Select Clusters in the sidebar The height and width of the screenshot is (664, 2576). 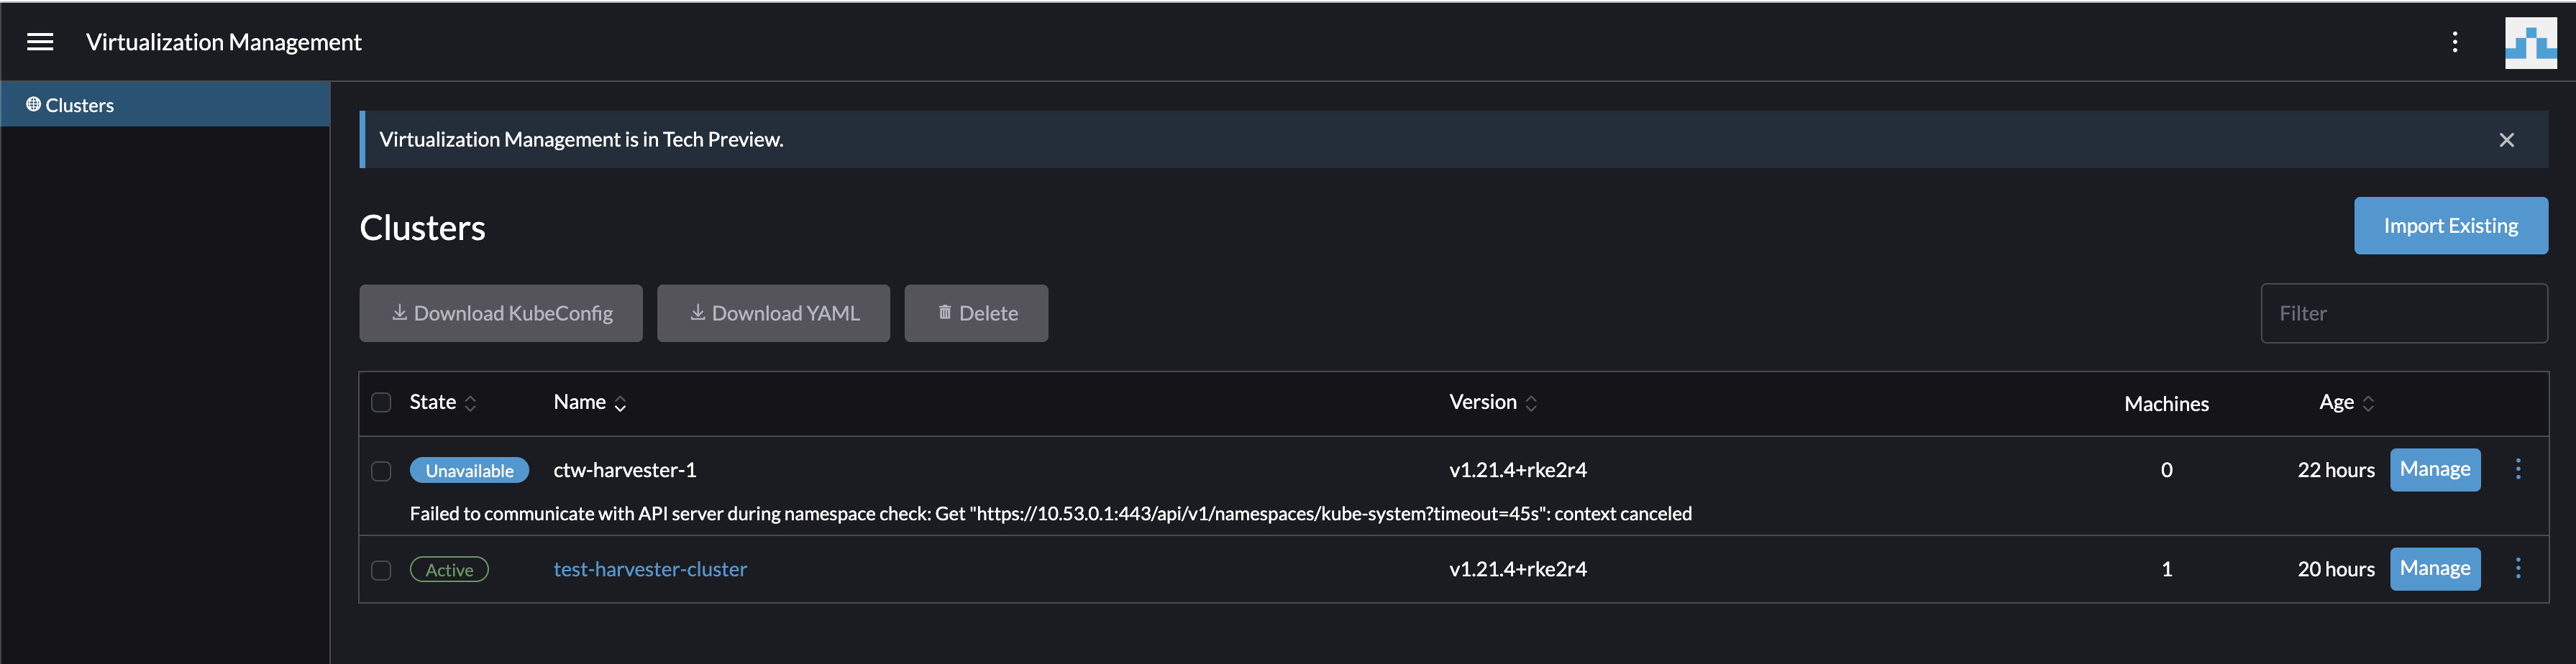[80, 104]
